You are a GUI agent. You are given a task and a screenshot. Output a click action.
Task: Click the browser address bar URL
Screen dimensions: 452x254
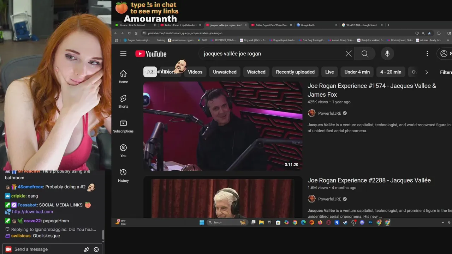click(x=185, y=33)
